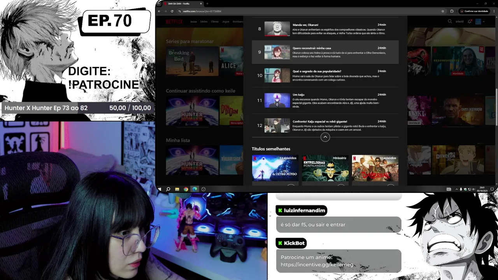Select episode 12 Confronto! Kaiju espacial thumbnail
Screen dimensions: 498x280
tap(277, 125)
